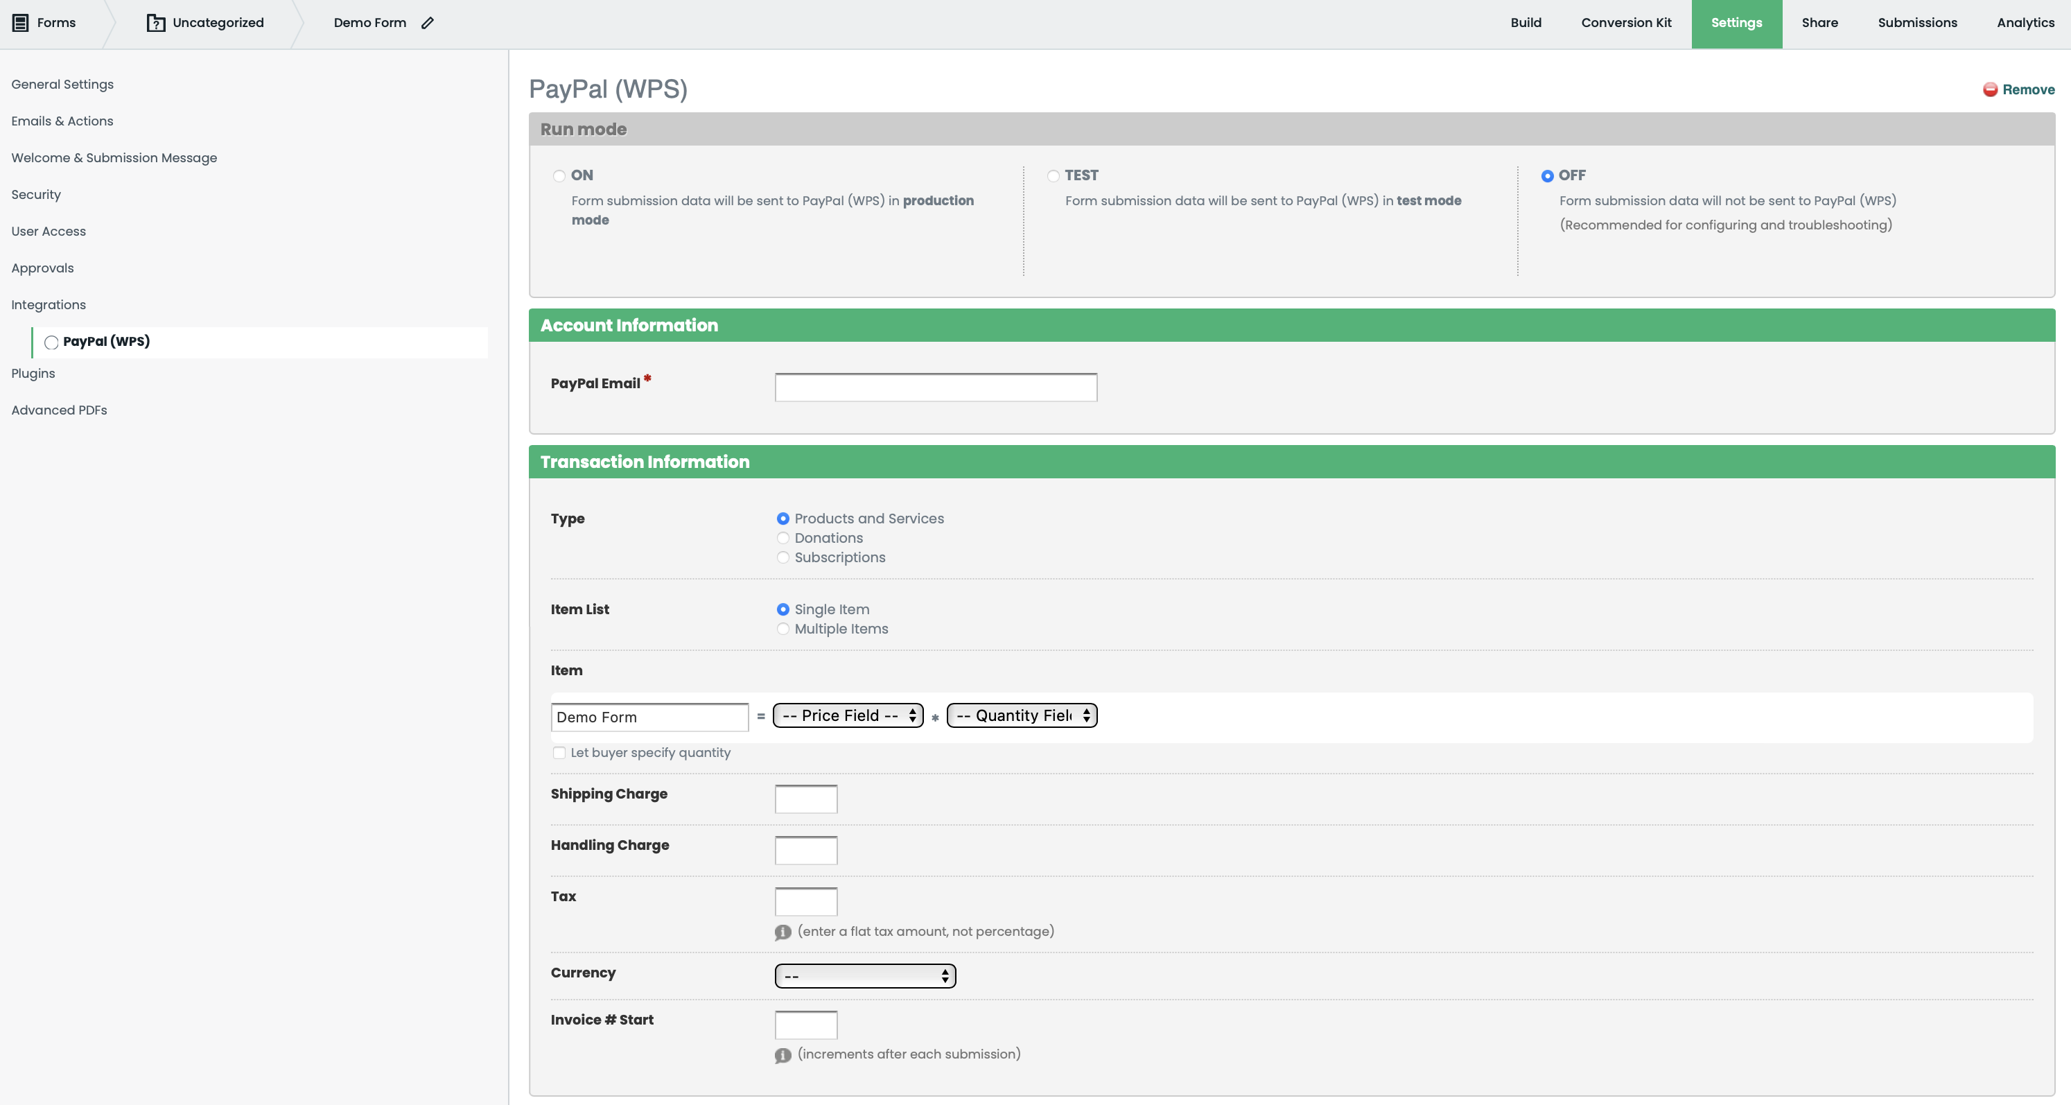Switch run mode to ON

tap(558, 175)
